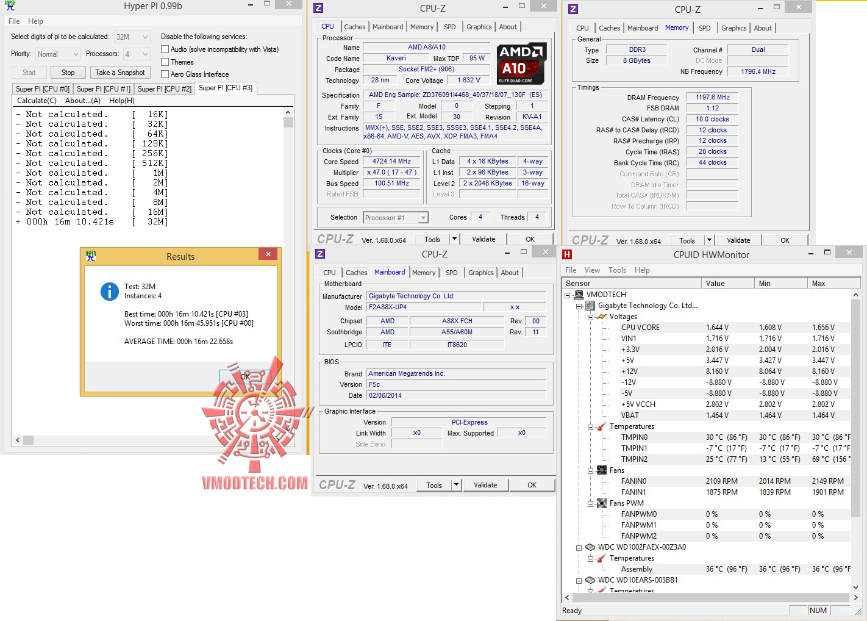The image size is (867, 621).
Task: Switch to the Super PI [CPU #2] tab
Action: (x=165, y=89)
